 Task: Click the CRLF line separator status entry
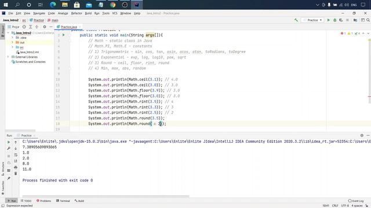point(335,206)
